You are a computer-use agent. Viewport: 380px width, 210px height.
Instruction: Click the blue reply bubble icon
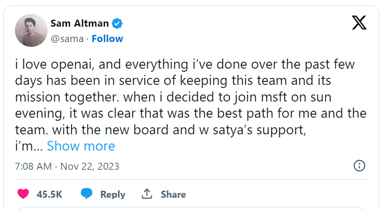[x=87, y=194]
